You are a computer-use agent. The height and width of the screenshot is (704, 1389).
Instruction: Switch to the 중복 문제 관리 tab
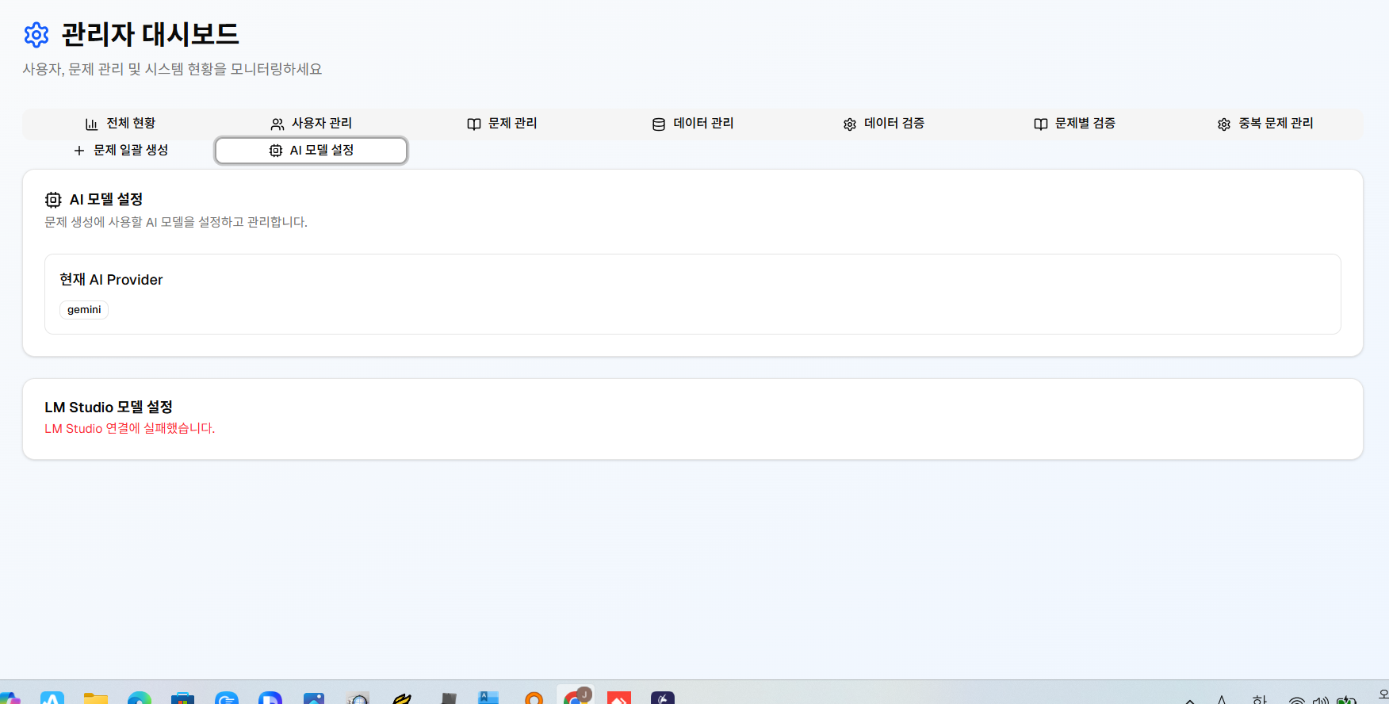pyautogui.click(x=1266, y=124)
